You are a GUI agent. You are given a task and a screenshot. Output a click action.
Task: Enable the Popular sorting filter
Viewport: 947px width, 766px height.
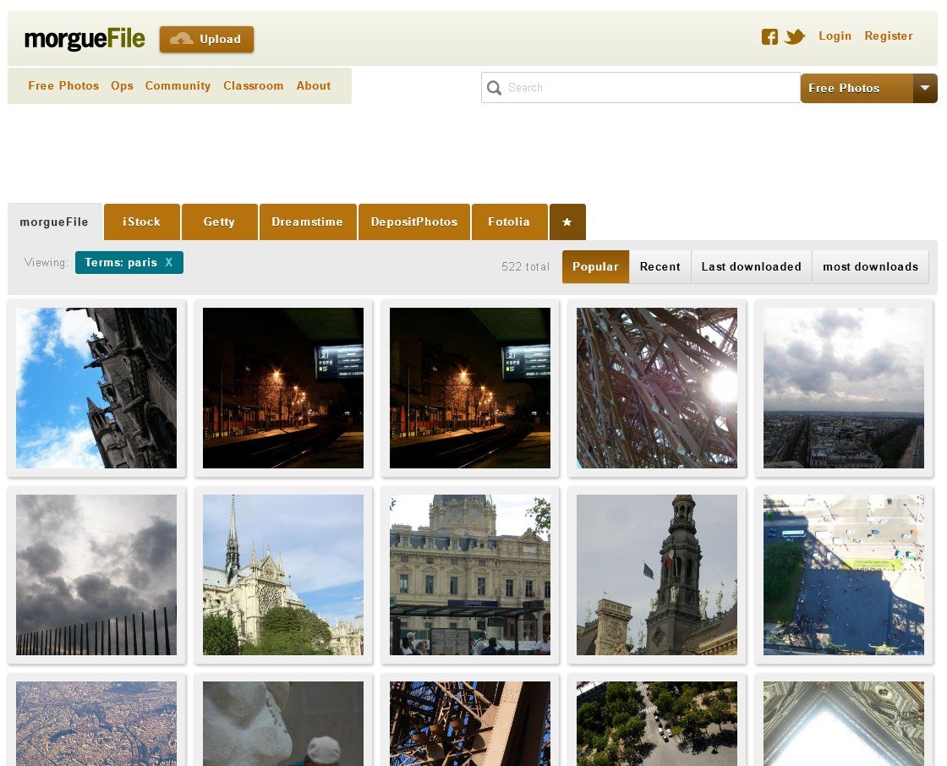point(595,266)
